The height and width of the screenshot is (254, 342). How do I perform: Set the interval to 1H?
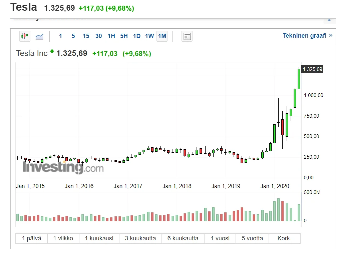[x=111, y=36]
